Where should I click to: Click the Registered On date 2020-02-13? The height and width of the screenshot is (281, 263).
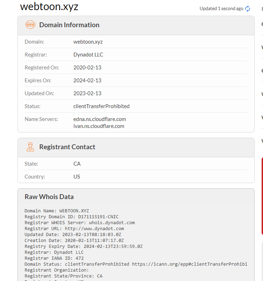(x=88, y=68)
